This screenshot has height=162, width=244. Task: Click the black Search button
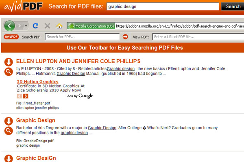click(x=233, y=6)
